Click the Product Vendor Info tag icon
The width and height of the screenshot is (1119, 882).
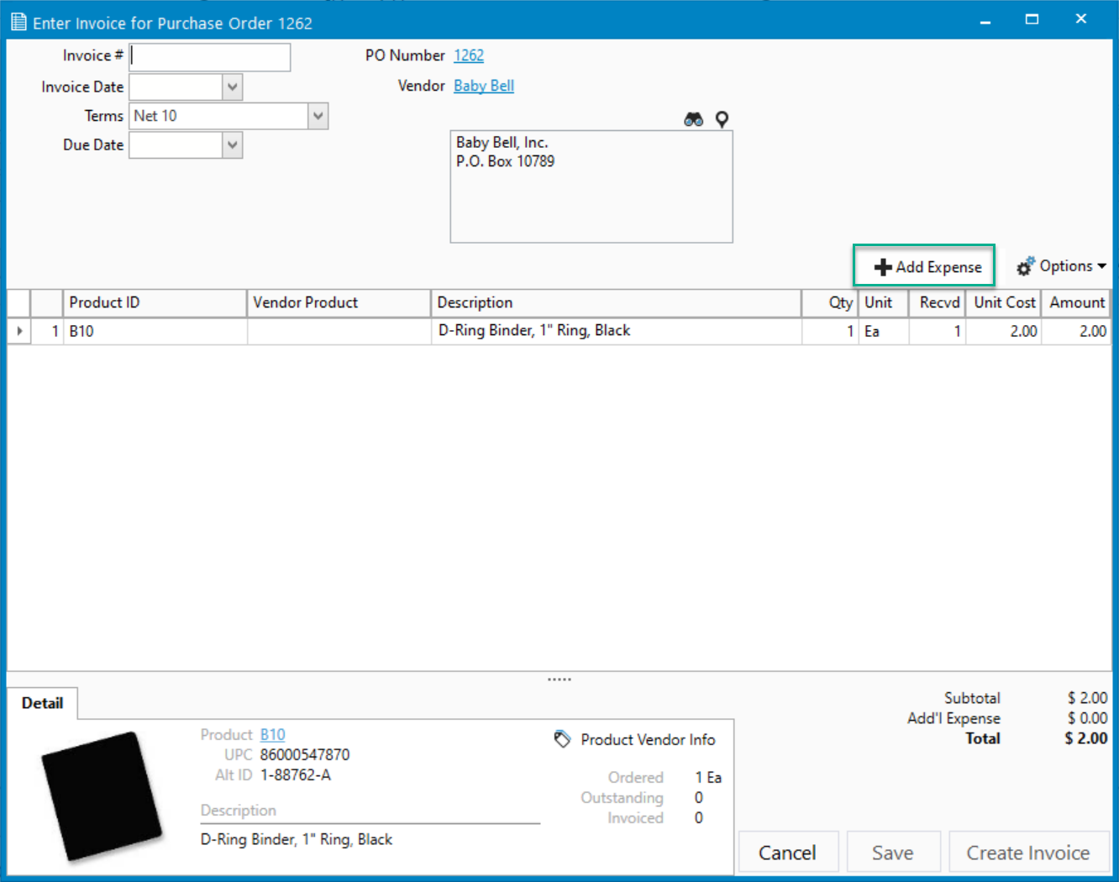pos(562,739)
